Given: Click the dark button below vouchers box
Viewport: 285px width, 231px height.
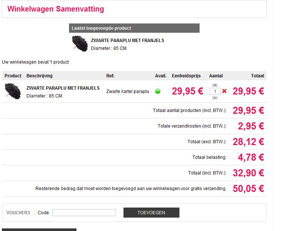Looking at the screenshot, I should (39, 230).
